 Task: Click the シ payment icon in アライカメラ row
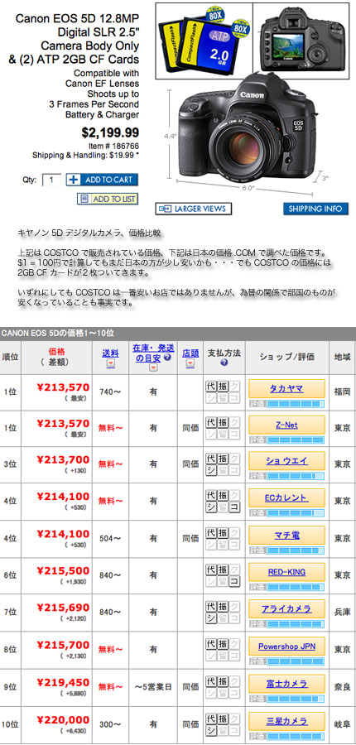[x=211, y=618]
